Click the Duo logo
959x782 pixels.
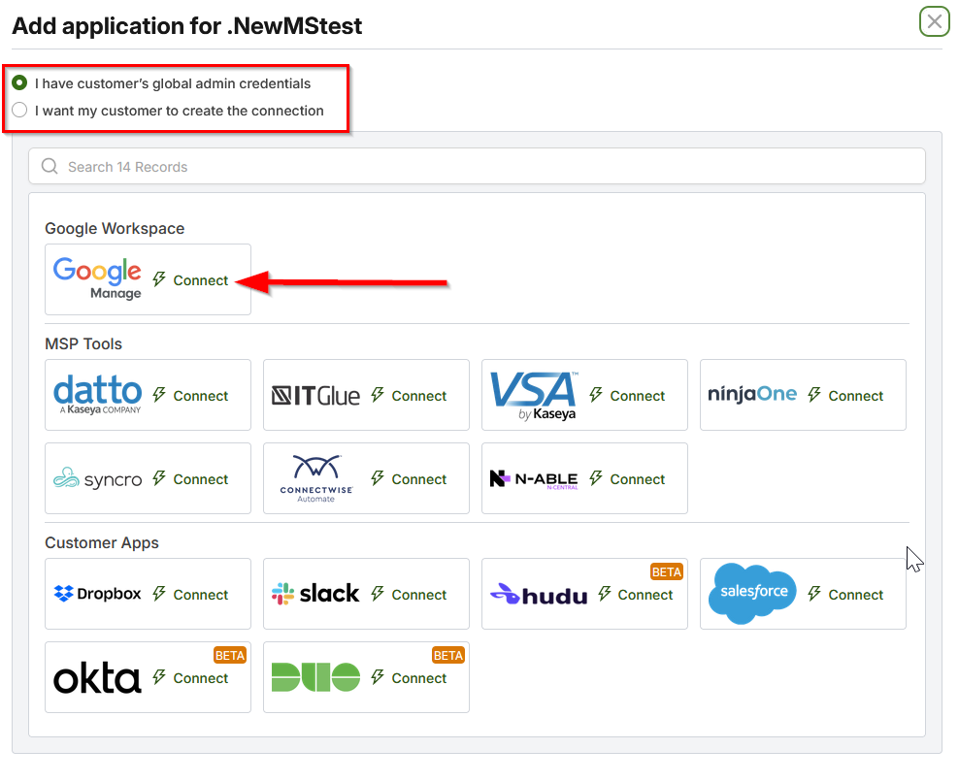[x=315, y=677]
